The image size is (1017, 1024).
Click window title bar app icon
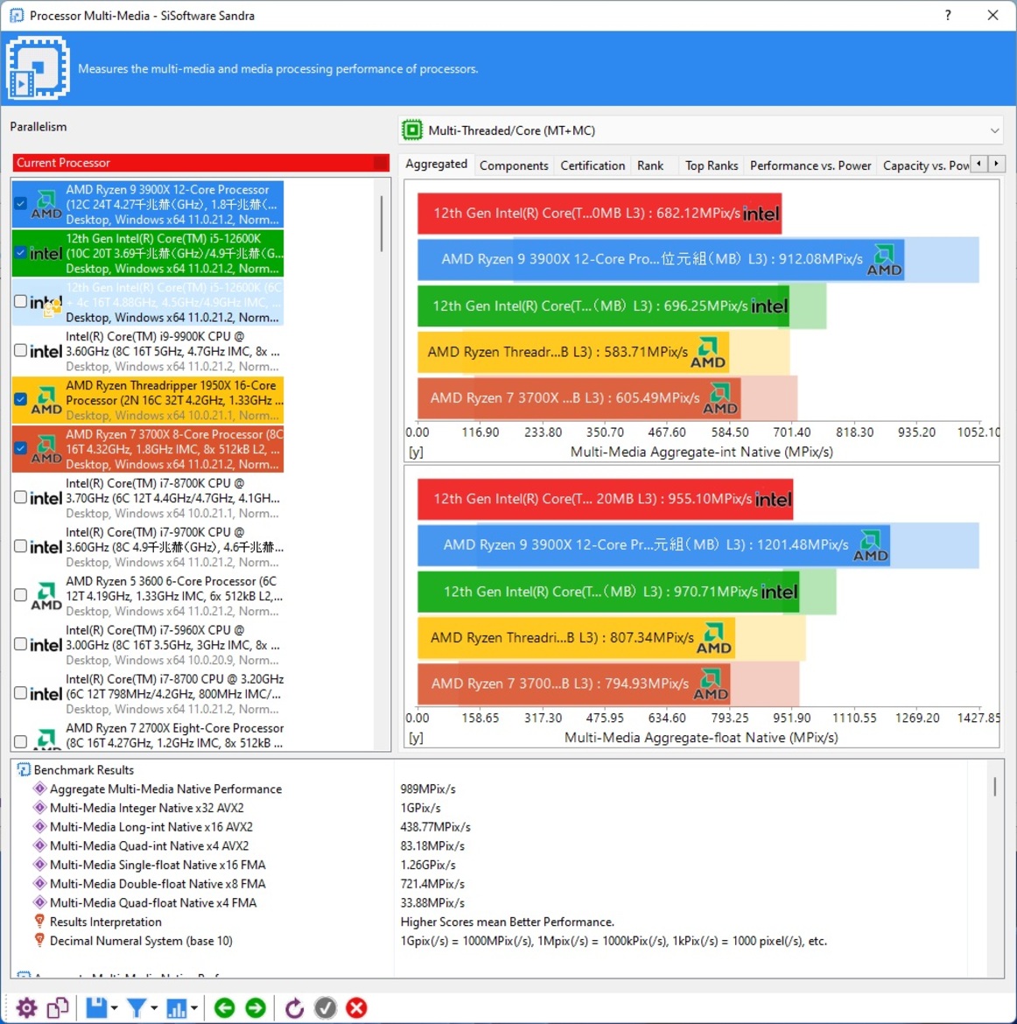(x=17, y=15)
